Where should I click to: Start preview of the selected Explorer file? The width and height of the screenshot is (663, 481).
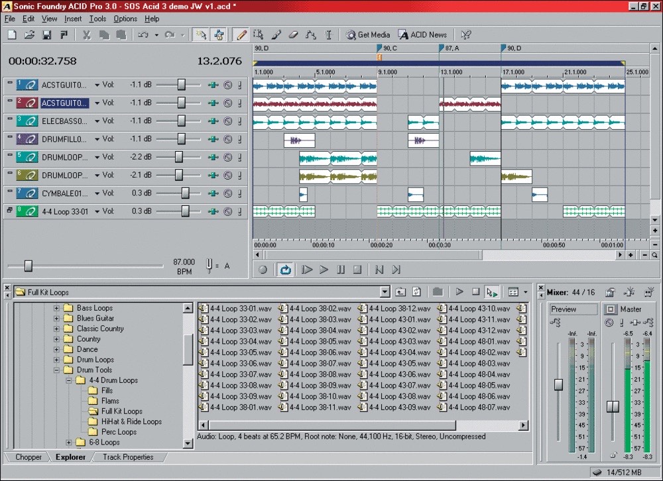click(x=459, y=292)
